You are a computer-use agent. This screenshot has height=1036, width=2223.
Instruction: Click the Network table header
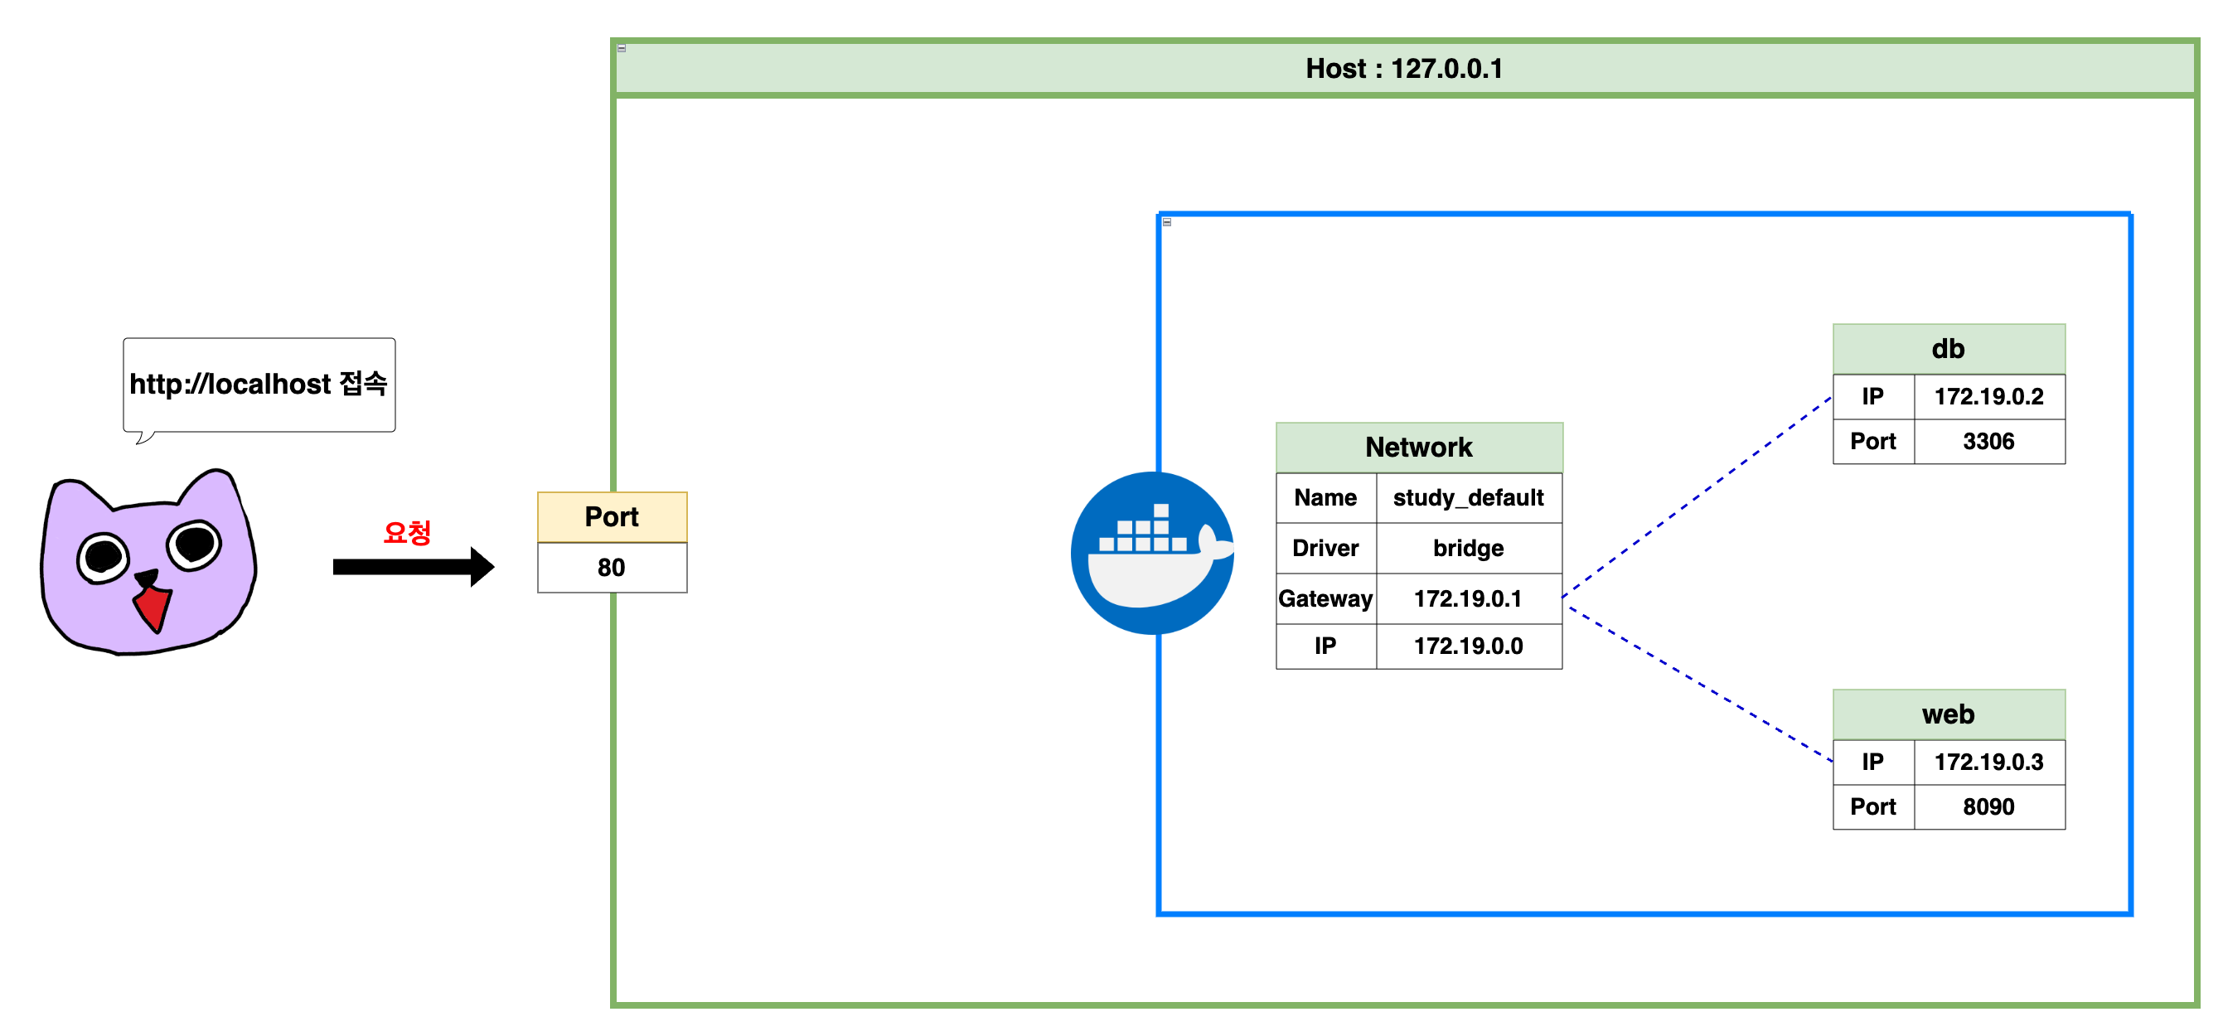[x=1418, y=447]
